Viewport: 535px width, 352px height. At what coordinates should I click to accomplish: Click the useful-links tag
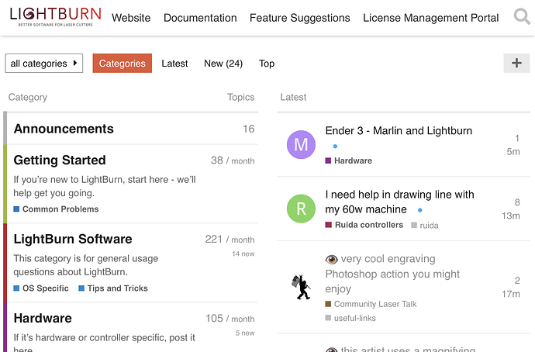coord(350,318)
